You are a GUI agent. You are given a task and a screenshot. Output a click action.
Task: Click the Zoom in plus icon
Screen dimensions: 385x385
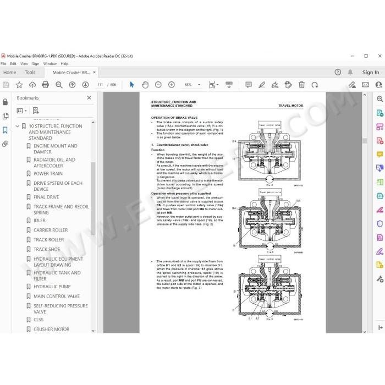tap(172, 85)
